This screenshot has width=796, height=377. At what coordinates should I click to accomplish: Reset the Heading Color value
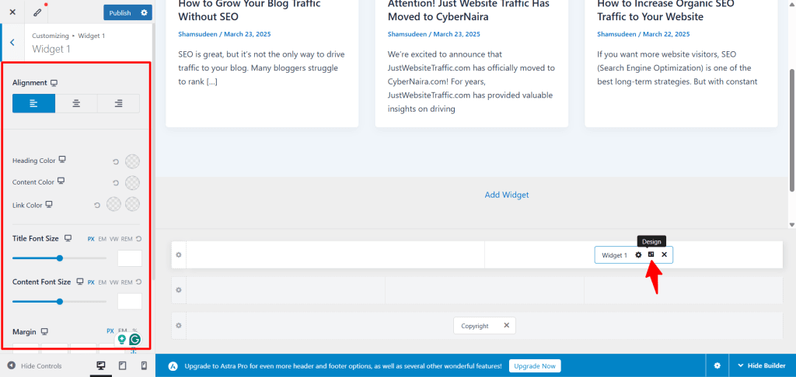(116, 161)
